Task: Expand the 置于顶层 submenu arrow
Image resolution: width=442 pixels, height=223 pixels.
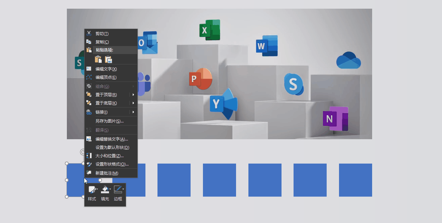Action: pos(133,94)
